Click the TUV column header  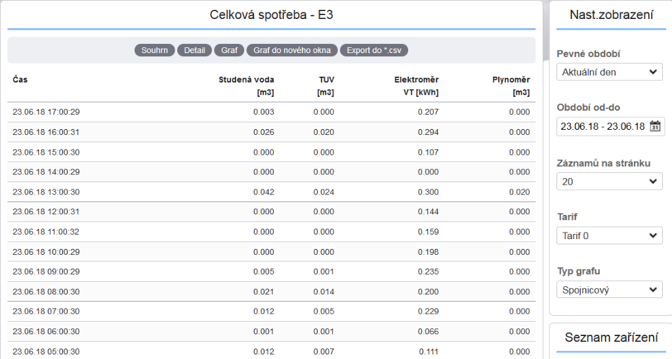tap(326, 86)
